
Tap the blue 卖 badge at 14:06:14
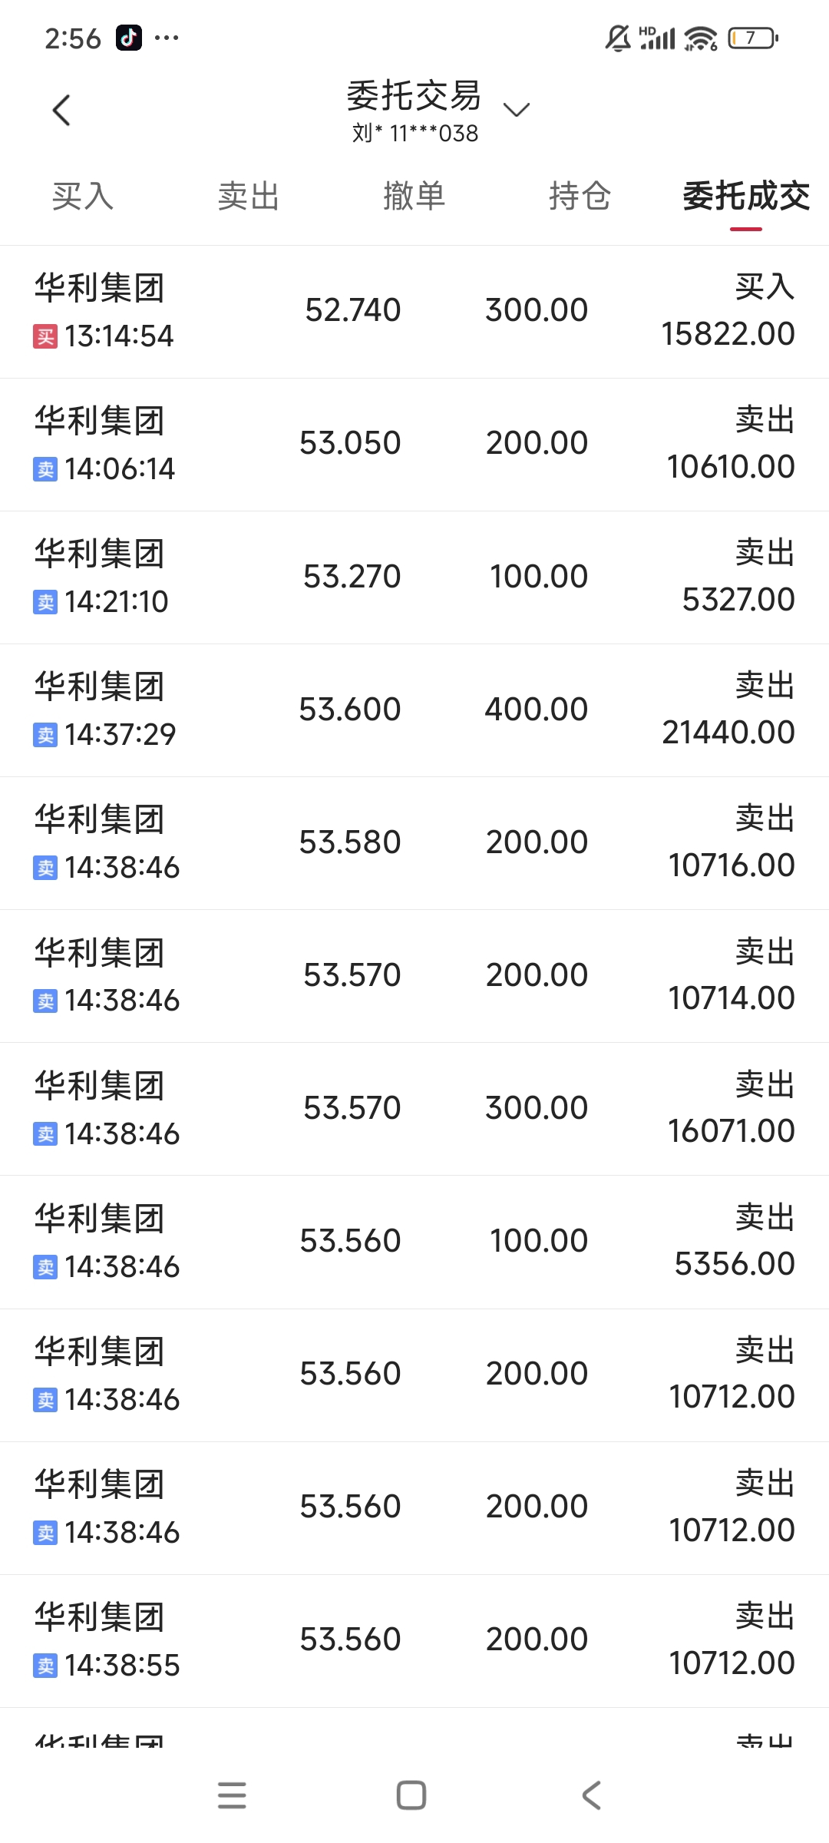click(45, 469)
